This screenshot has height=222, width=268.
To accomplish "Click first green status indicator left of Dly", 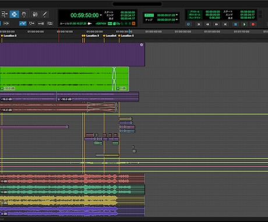I will click(110, 23).
